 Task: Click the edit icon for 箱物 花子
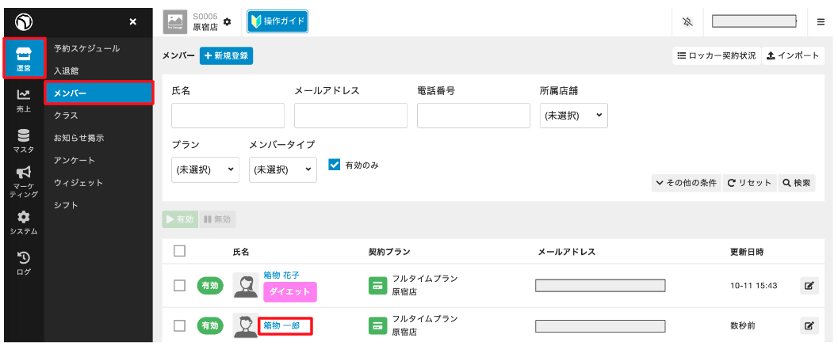pos(808,285)
